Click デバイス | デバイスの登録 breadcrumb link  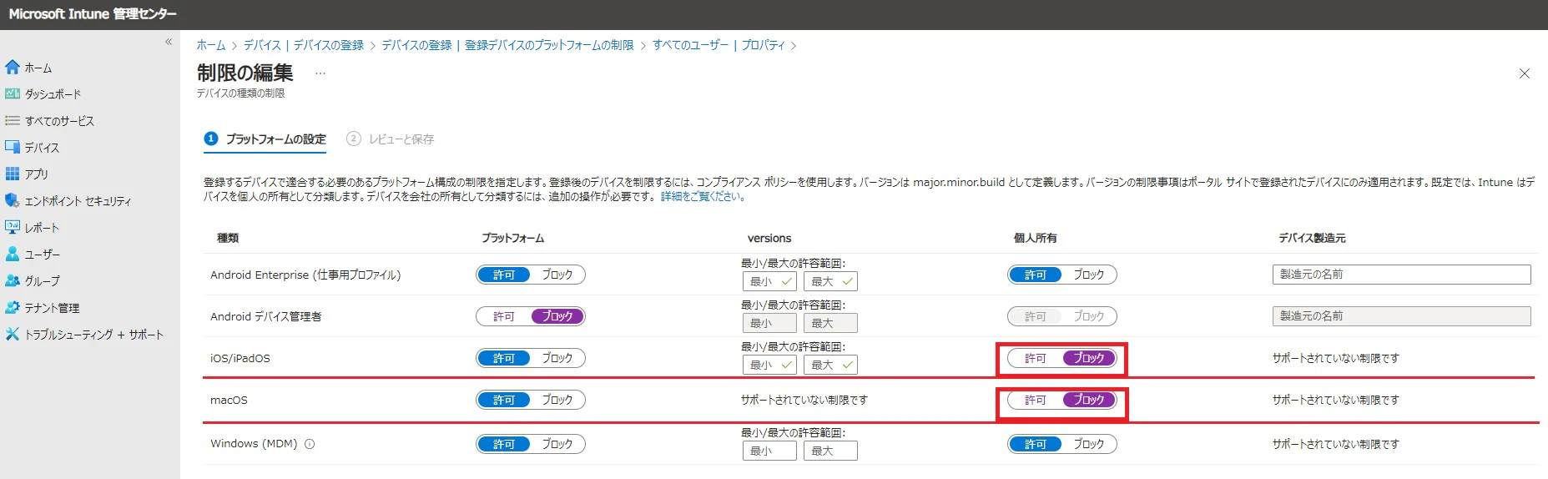304,45
